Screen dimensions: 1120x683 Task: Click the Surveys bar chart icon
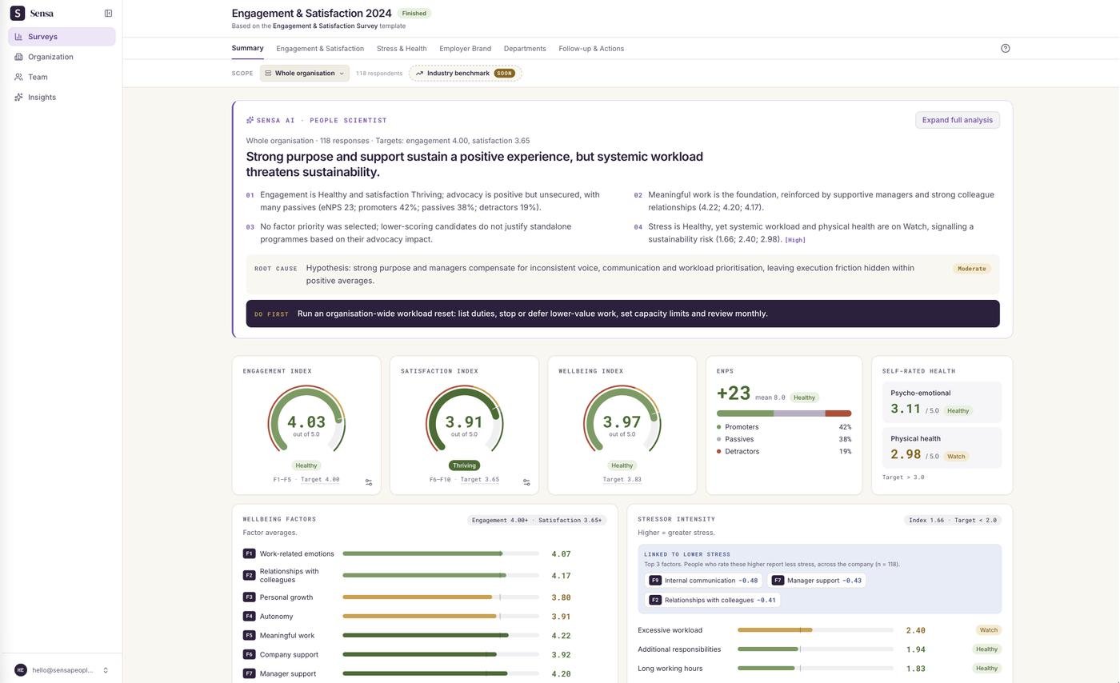pyautogui.click(x=18, y=37)
